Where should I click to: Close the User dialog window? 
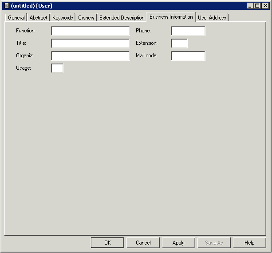(265, 6)
